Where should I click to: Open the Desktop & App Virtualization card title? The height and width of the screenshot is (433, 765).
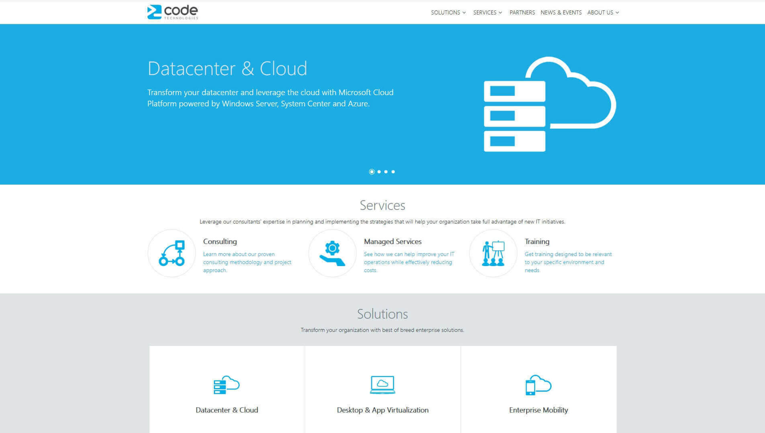(382, 410)
